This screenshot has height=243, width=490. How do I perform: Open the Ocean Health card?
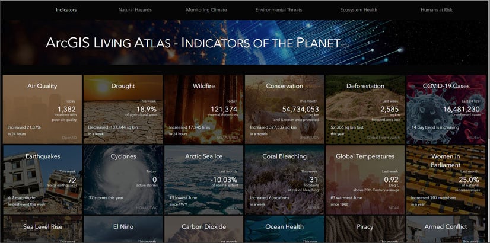(284, 229)
